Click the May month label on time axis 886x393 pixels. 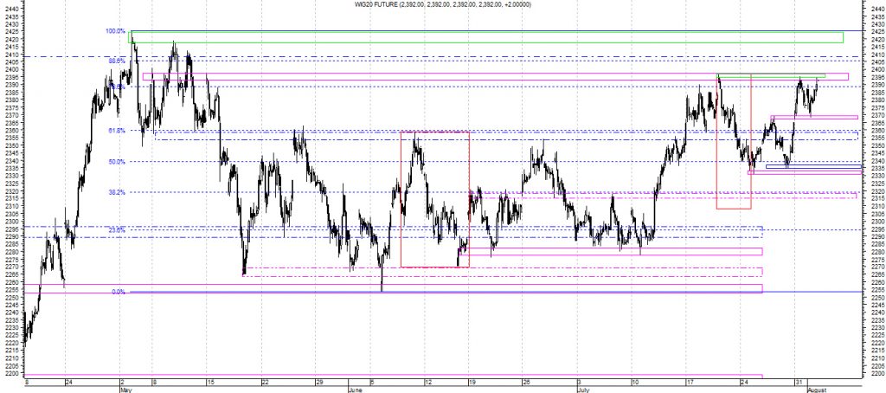pyautogui.click(x=125, y=390)
